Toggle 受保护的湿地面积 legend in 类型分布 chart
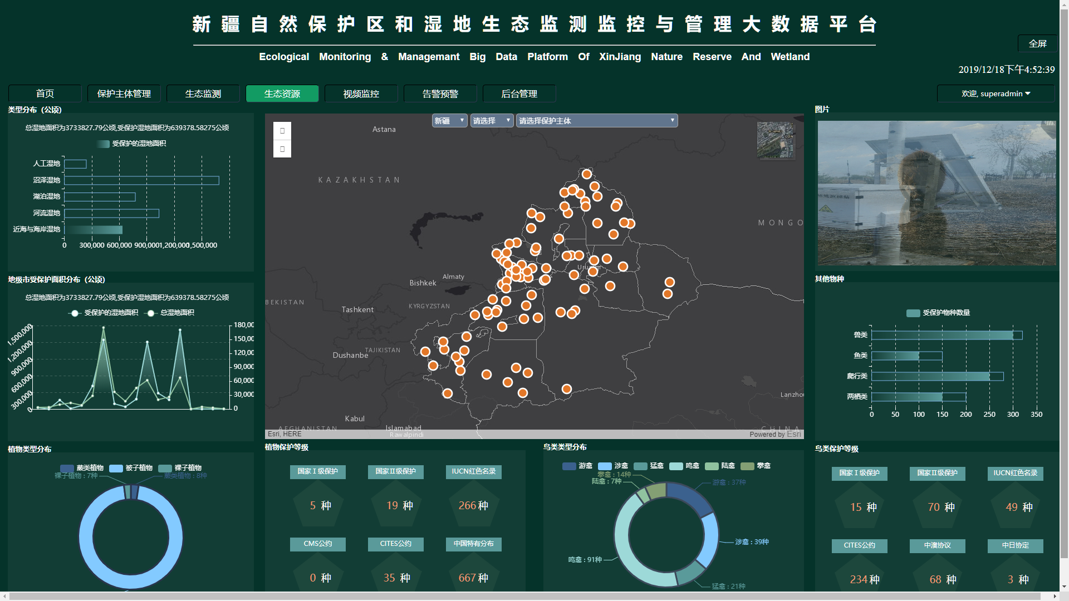This screenshot has height=601, width=1069. (x=131, y=144)
